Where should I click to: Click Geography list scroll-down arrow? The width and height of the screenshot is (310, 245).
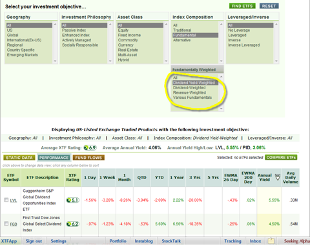point(55,61)
